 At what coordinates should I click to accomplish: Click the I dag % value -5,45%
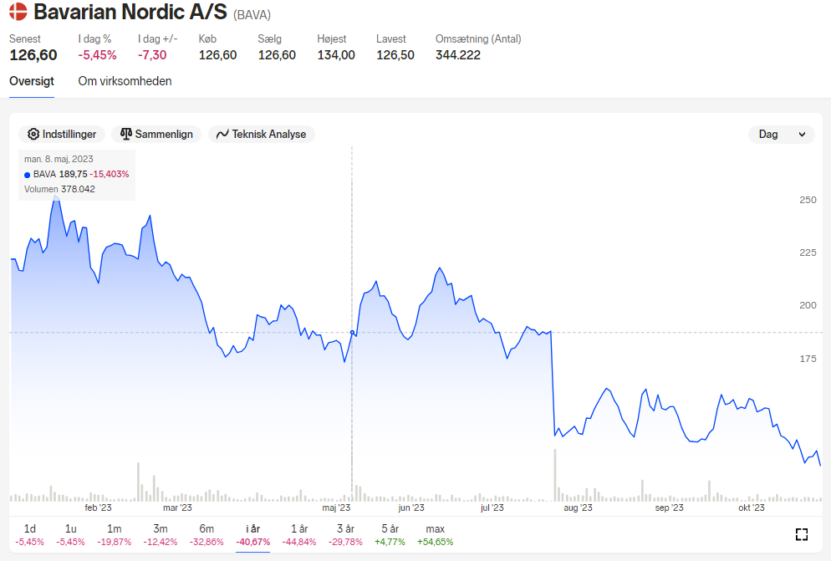click(98, 55)
